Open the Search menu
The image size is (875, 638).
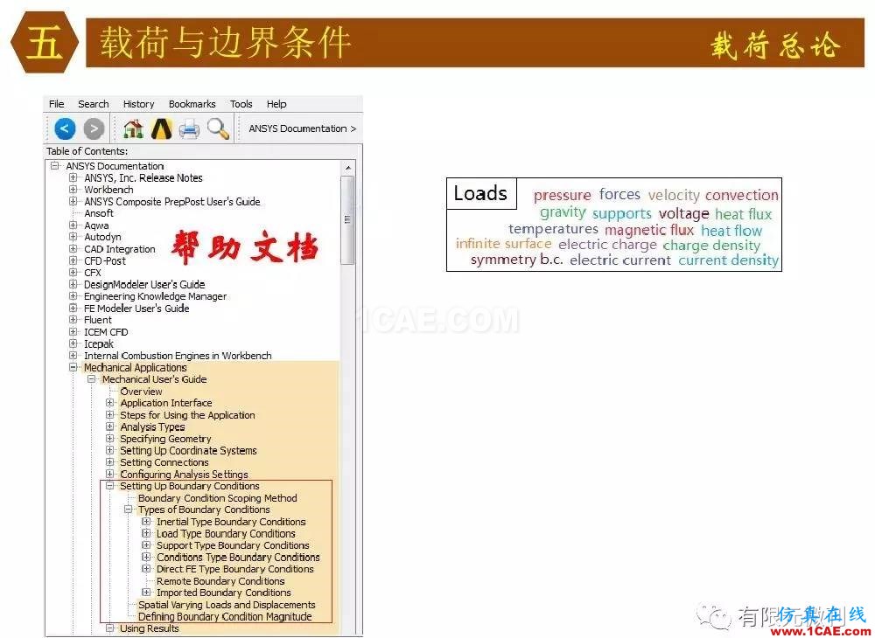click(x=94, y=104)
